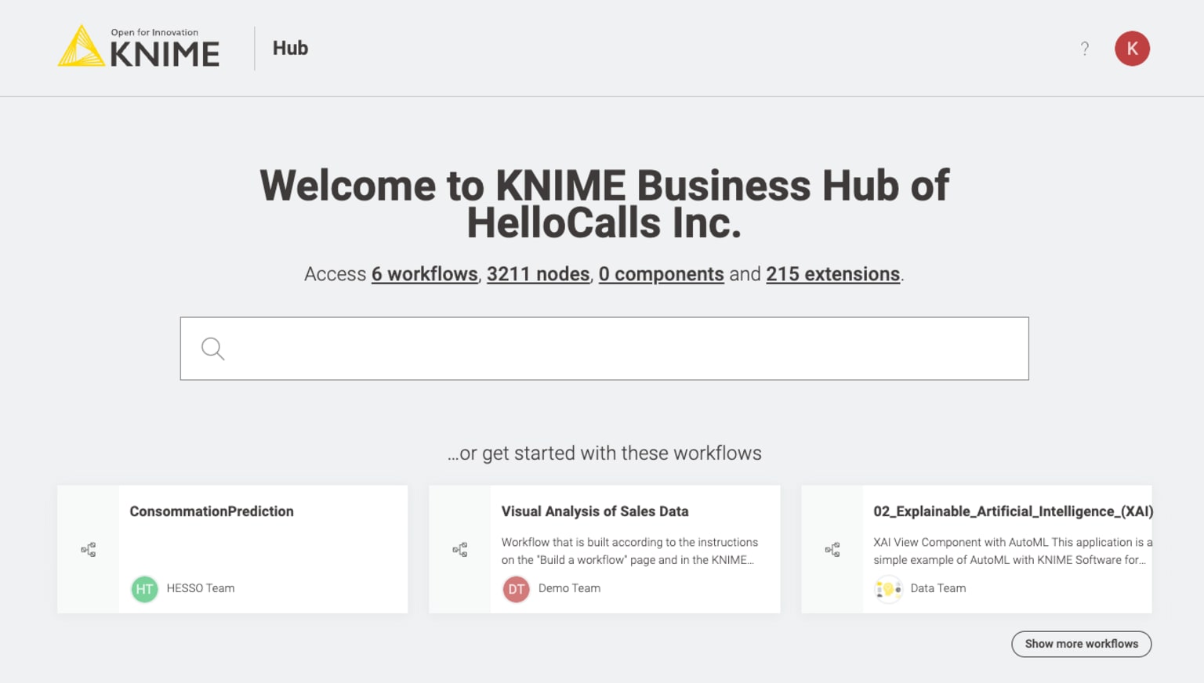Click the Welcome to KNIME Business Hub heading
This screenshot has width=1204, height=683.
coord(604,204)
